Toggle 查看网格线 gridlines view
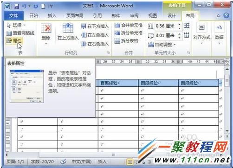This screenshot has width=233, height=168. pyautogui.click(x=20, y=33)
